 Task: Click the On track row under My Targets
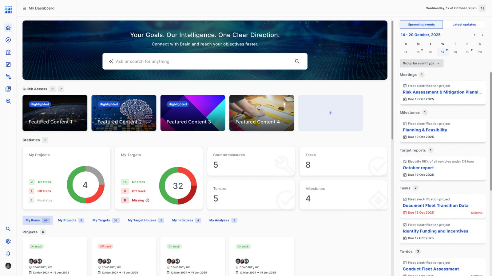(x=133, y=182)
